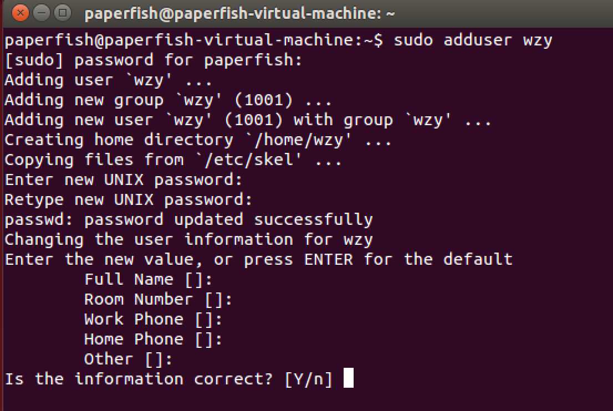The image size is (613, 411).
Task: Close the terminal window with red button
Action: coord(21,13)
